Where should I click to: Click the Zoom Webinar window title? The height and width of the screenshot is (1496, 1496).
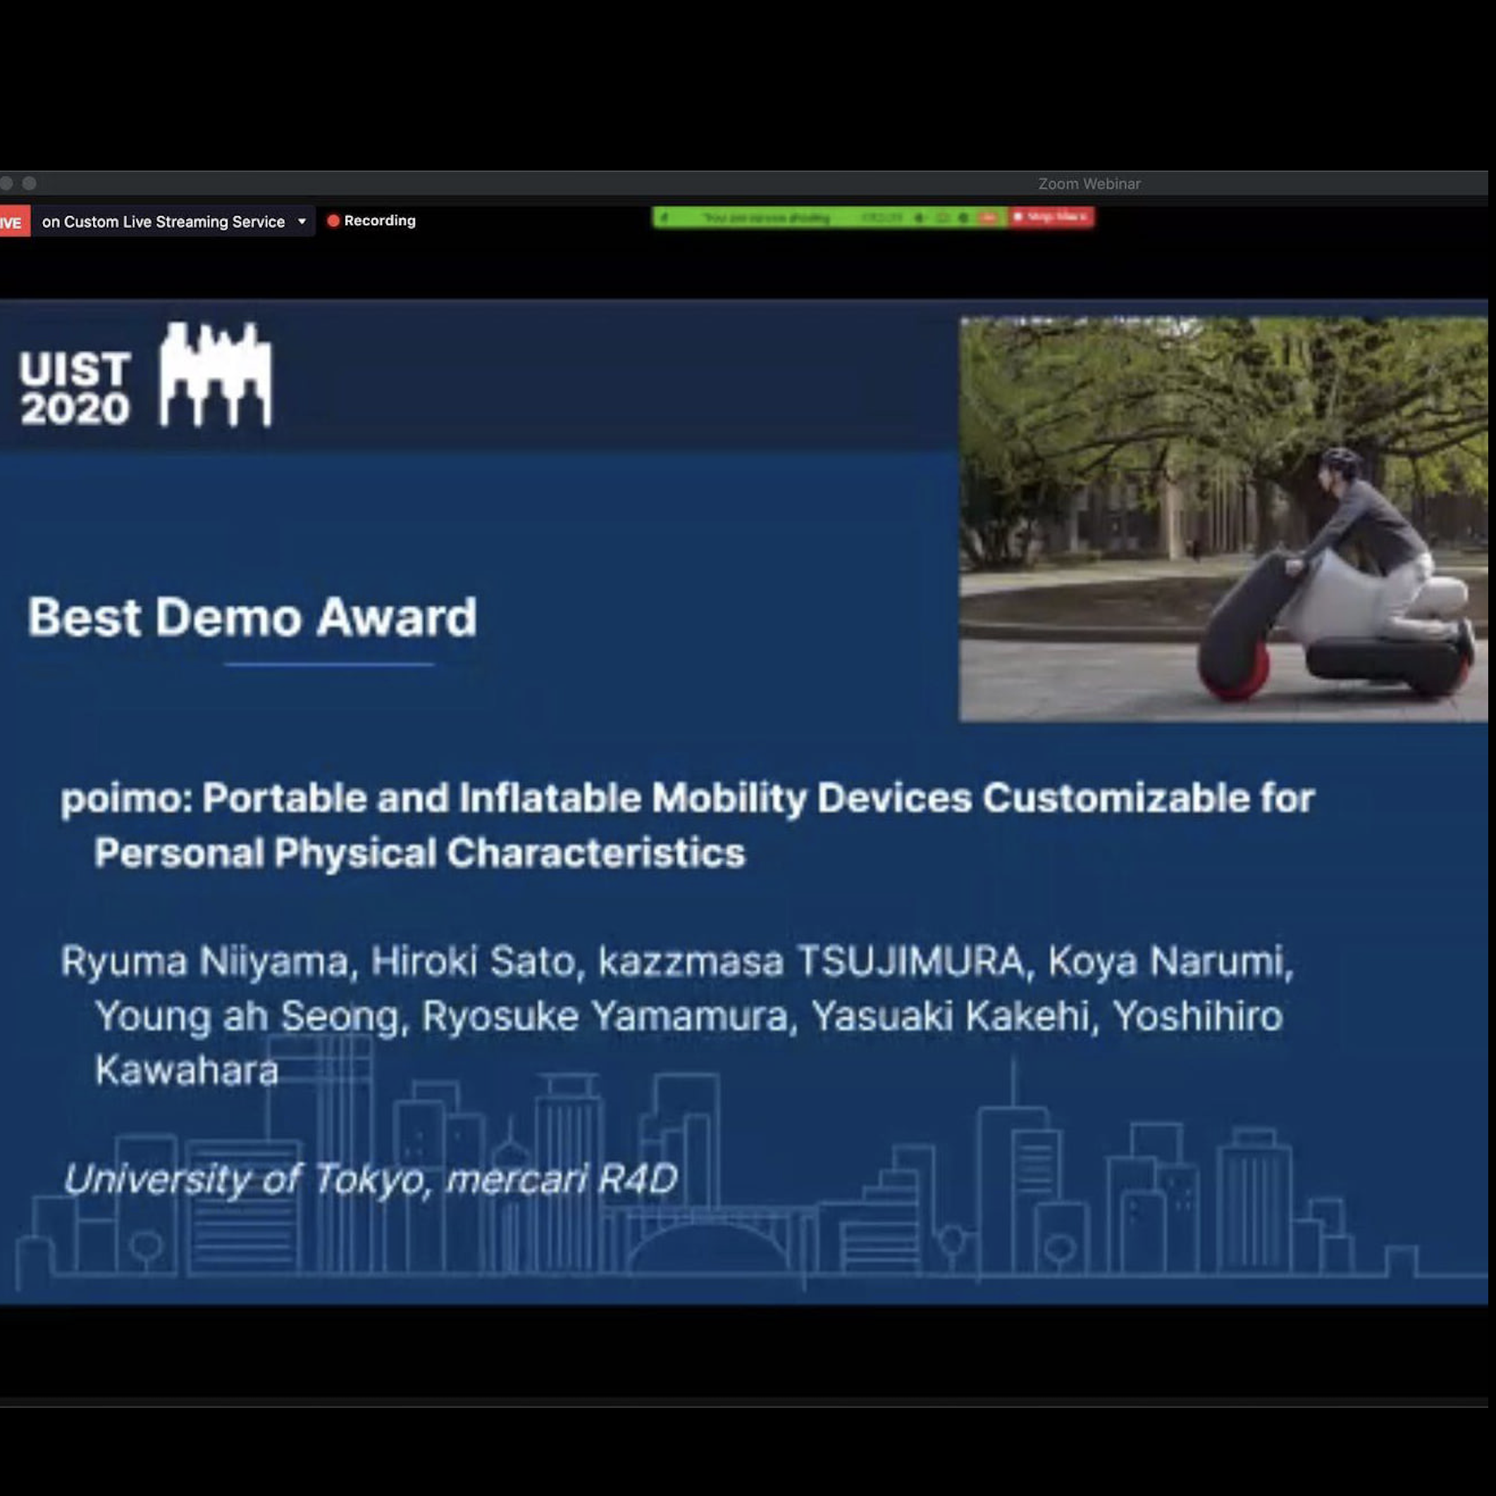1089,183
